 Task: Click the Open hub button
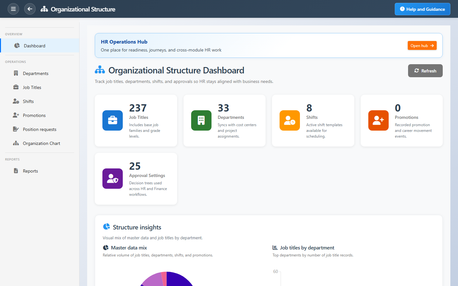coord(422,45)
